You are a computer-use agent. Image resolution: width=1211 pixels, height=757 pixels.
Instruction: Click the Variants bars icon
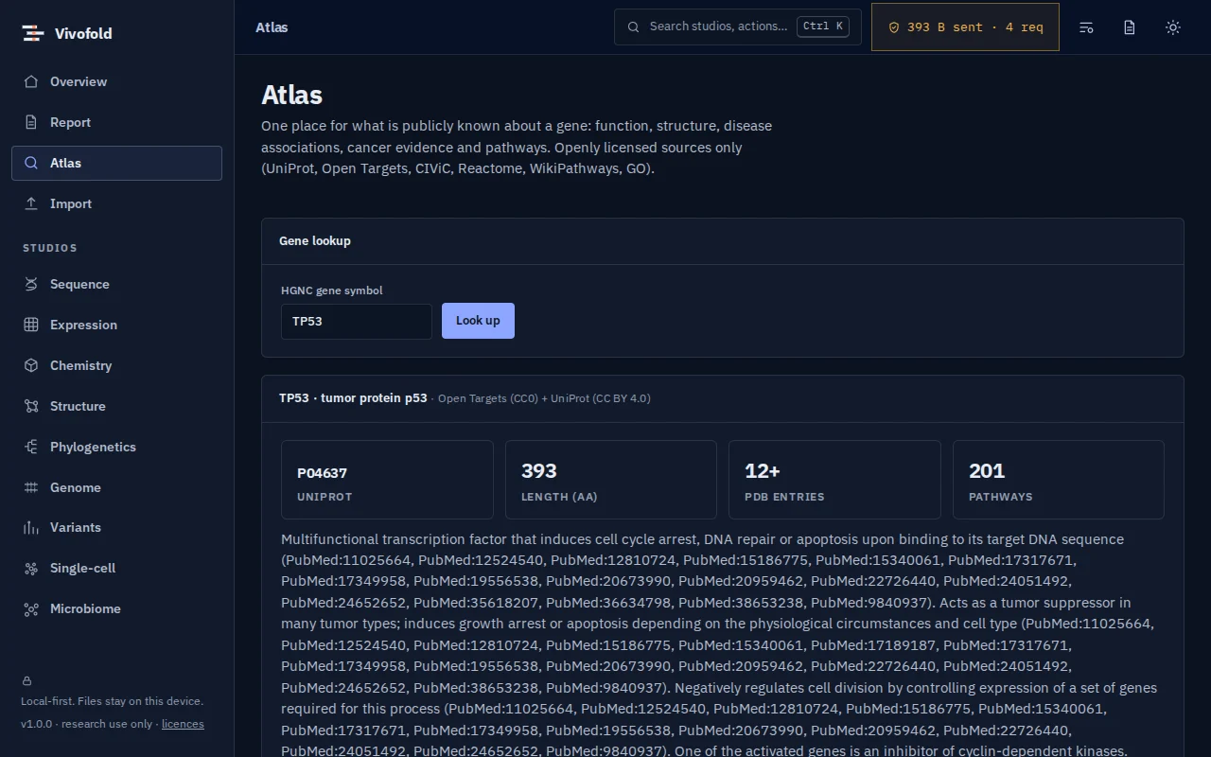click(x=31, y=527)
